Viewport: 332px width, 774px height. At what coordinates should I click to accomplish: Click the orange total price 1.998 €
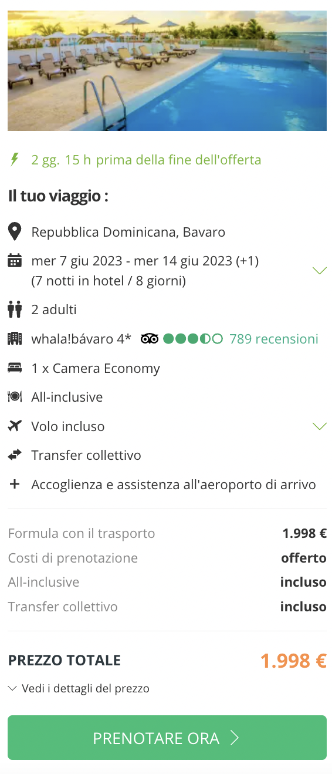pyautogui.click(x=293, y=661)
